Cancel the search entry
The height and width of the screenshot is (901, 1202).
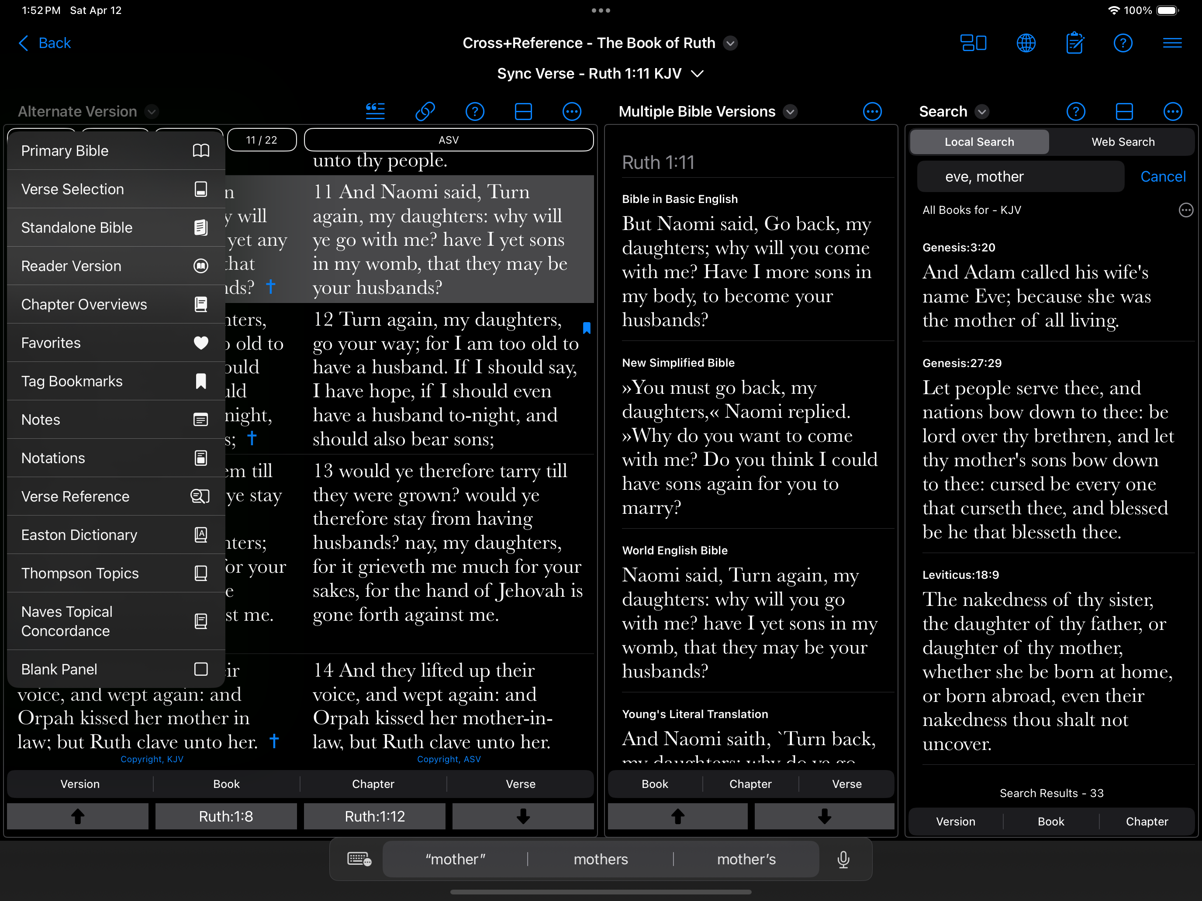point(1163,176)
